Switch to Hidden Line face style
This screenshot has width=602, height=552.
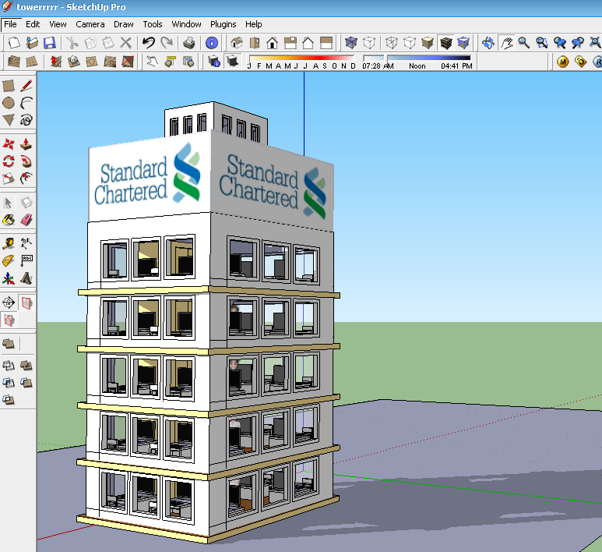click(410, 43)
